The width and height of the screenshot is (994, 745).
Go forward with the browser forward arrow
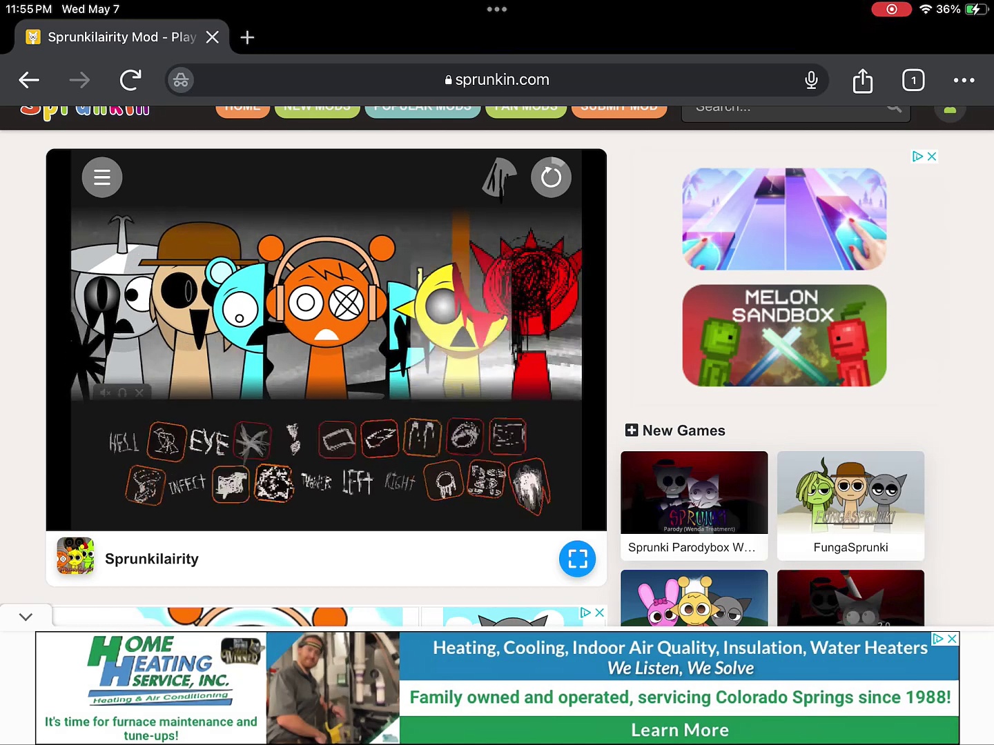(79, 80)
